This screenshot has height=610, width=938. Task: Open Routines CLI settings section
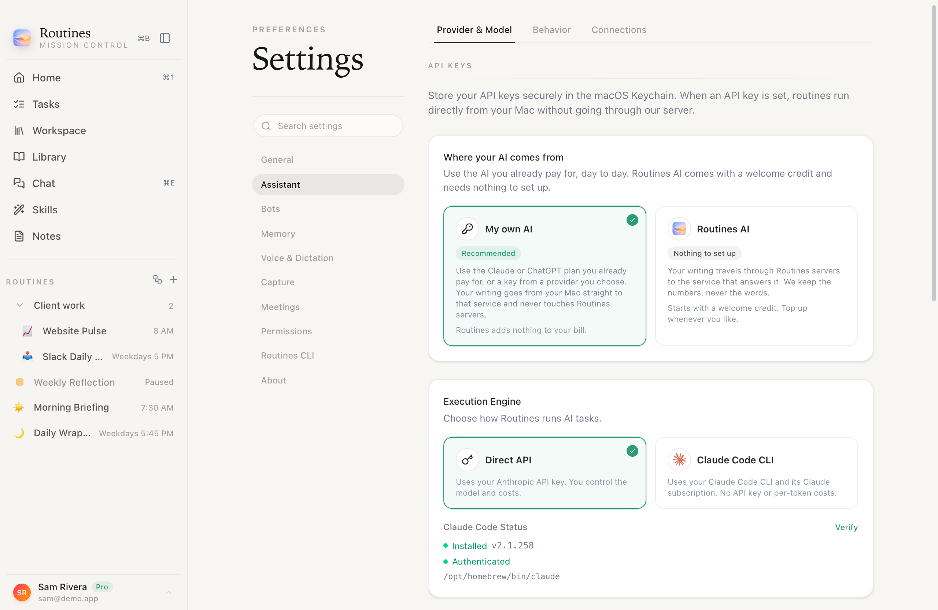tap(328, 356)
